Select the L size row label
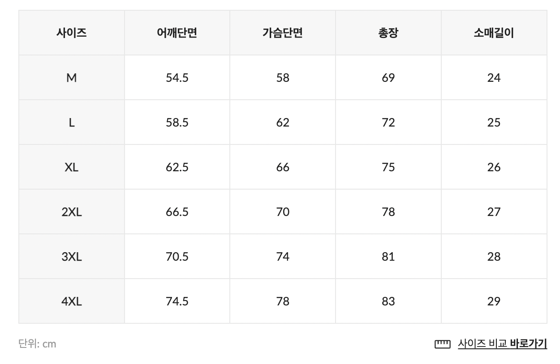Viewport: 560px width, 364px height. click(72, 123)
